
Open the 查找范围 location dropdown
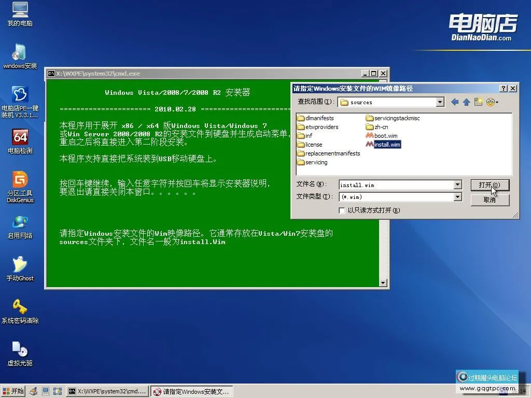point(439,102)
